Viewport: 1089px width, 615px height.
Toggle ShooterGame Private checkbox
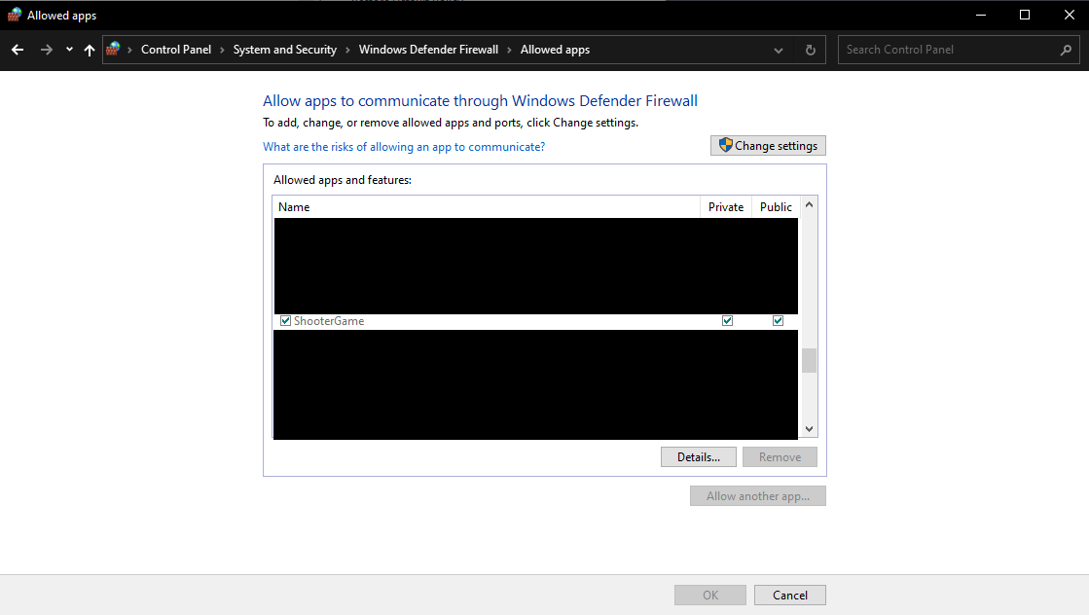coord(727,321)
